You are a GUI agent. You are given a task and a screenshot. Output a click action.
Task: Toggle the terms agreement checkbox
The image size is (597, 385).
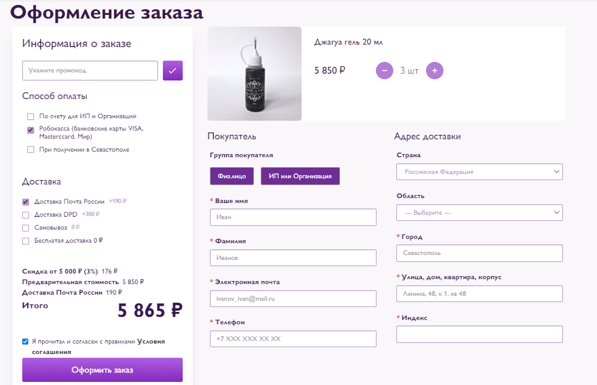pos(25,341)
